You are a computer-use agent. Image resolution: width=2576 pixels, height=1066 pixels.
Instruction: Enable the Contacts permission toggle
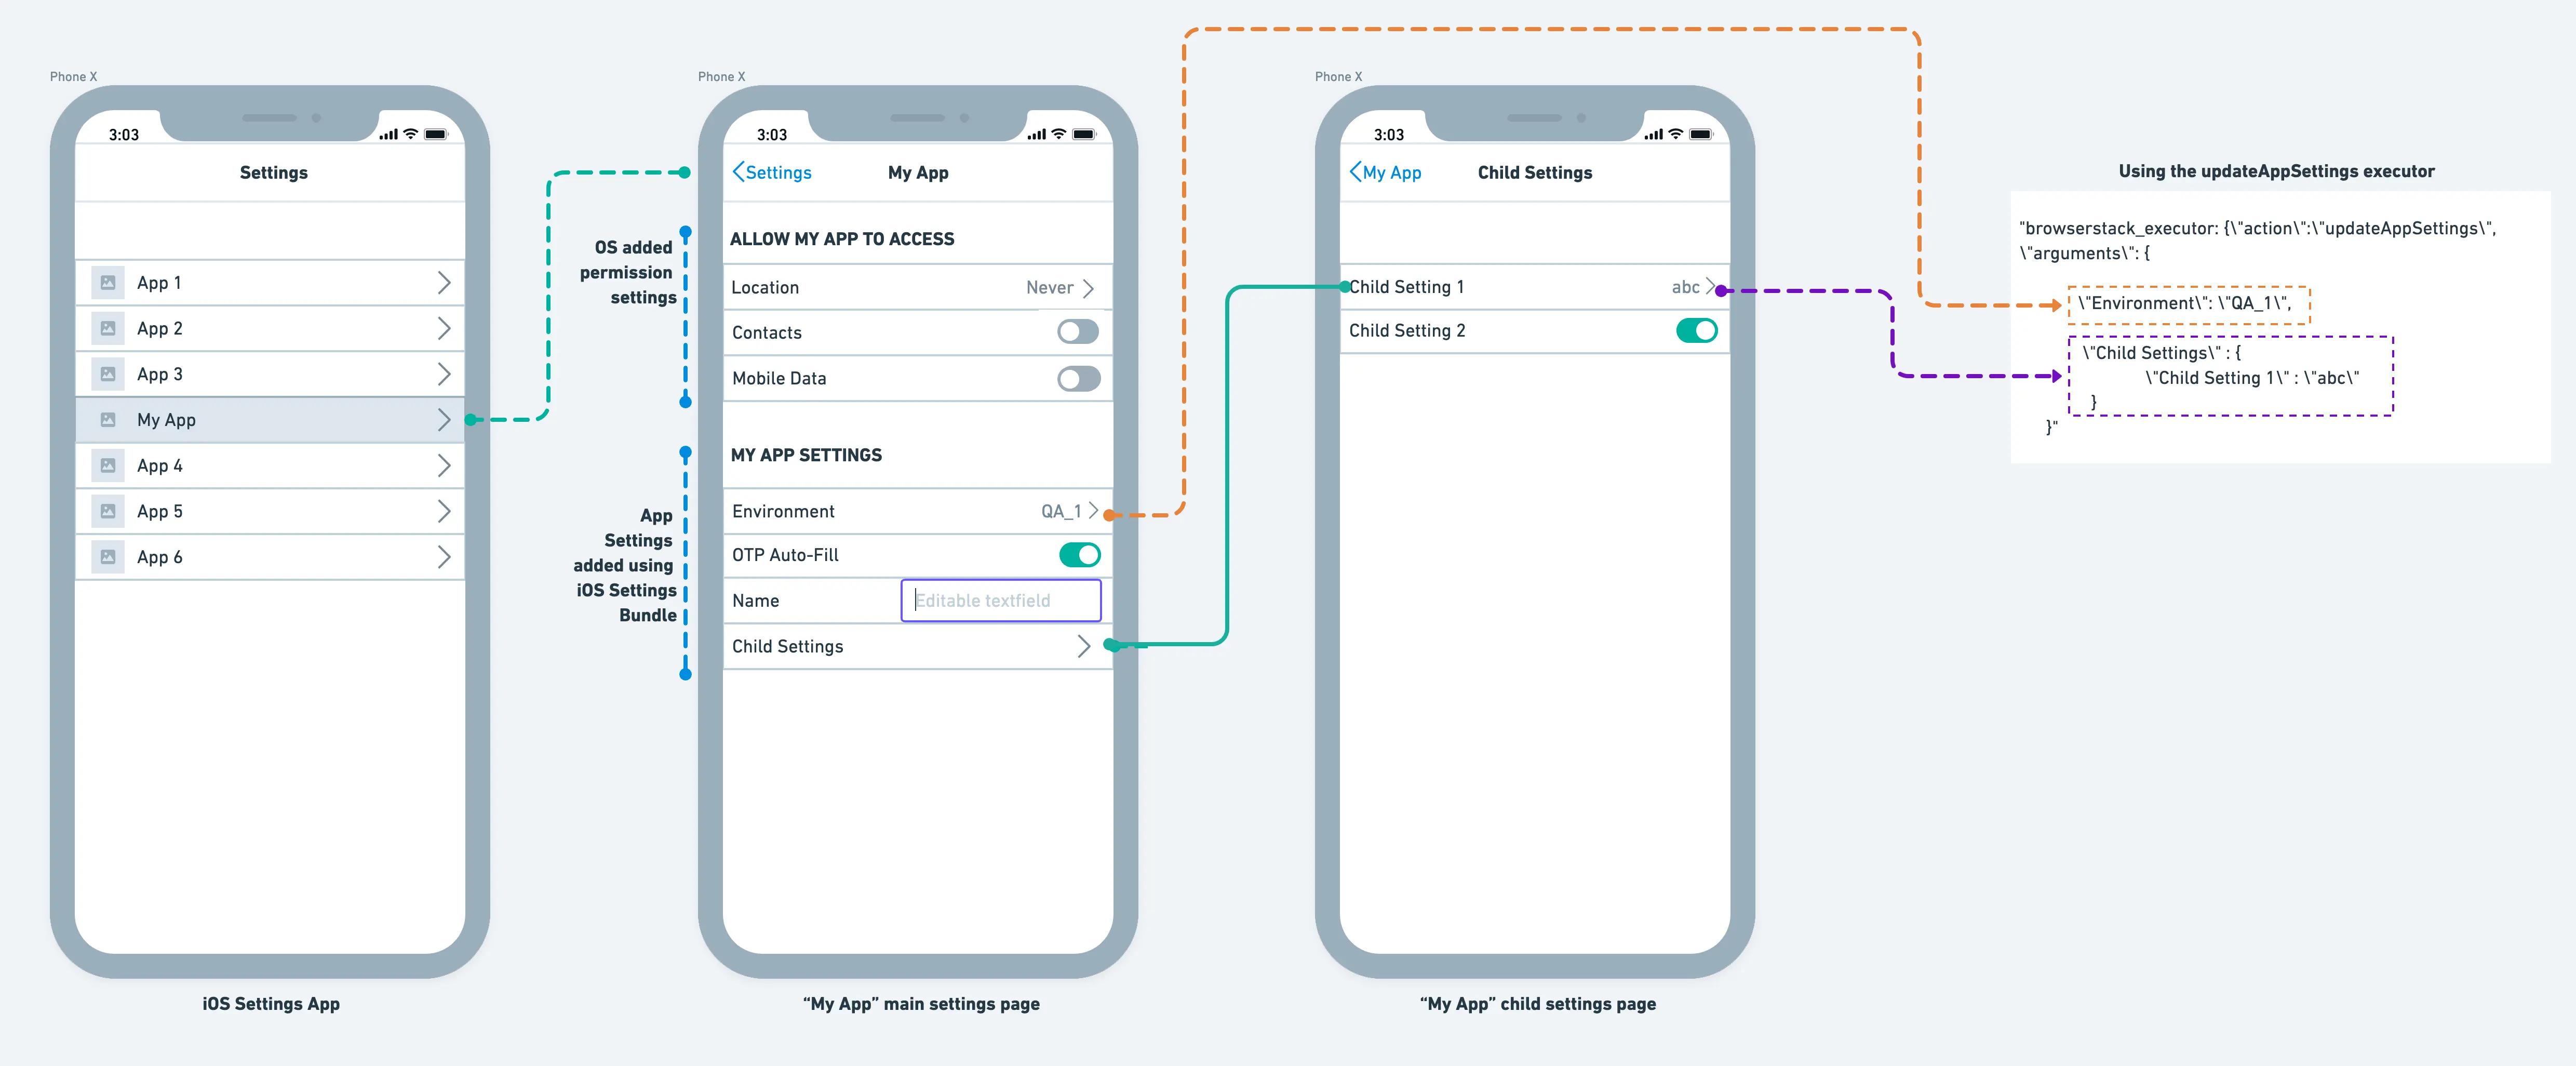click(x=1078, y=332)
